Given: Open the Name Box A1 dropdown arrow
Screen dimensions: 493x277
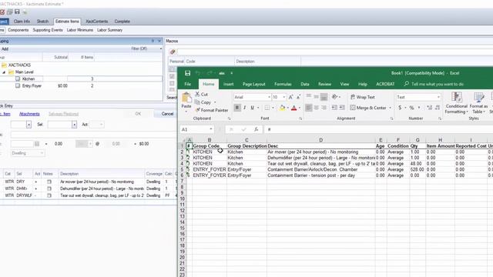Looking at the screenshot, I should 210,129.
